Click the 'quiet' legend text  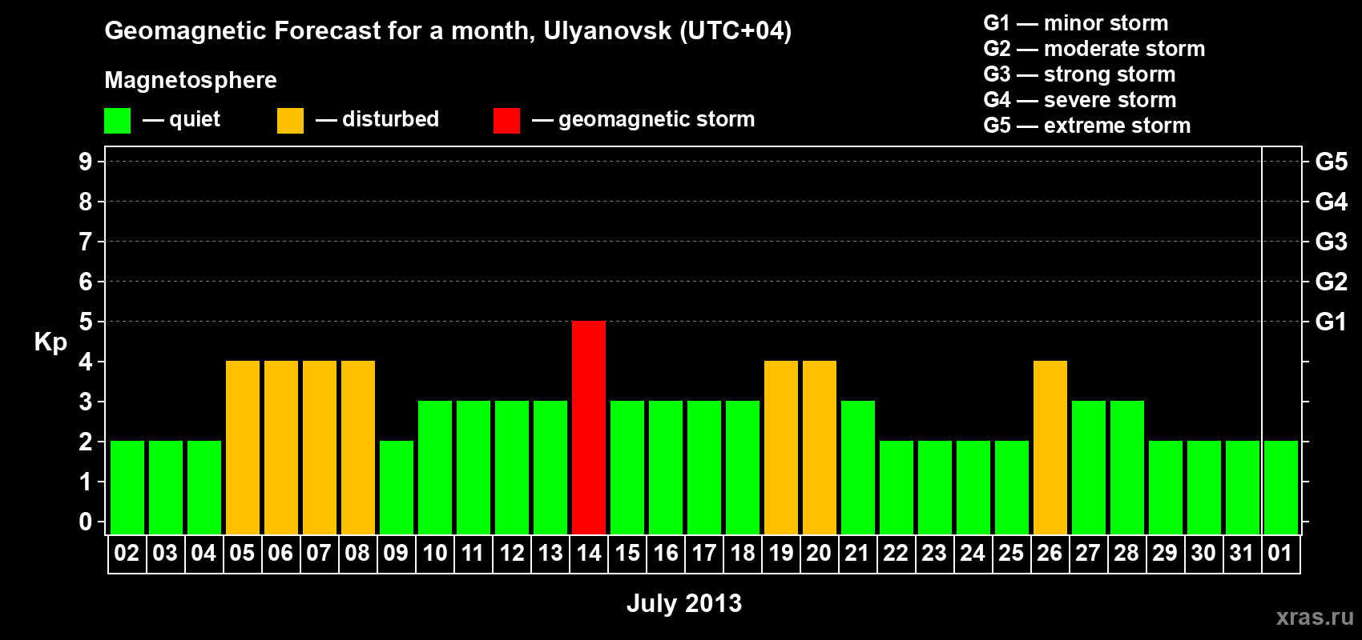tap(195, 119)
